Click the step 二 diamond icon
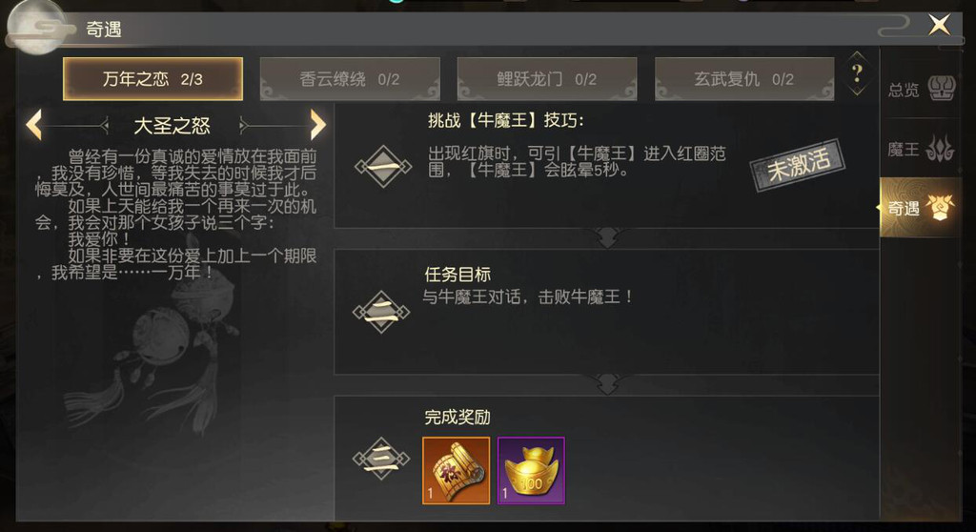 coord(381,312)
